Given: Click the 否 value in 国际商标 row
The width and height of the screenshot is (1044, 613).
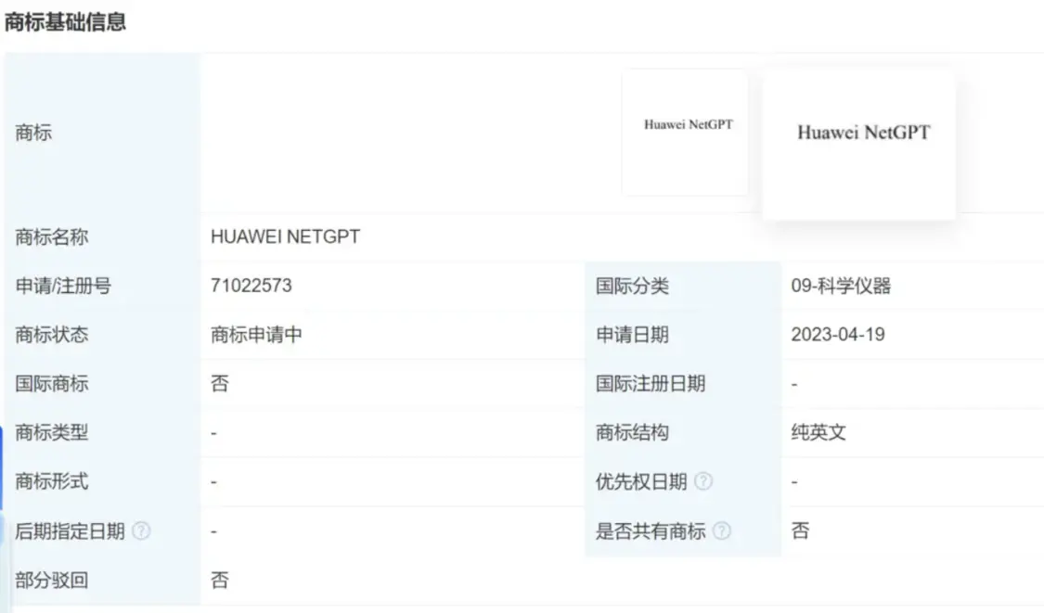Looking at the screenshot, I should tap(220, 383).
